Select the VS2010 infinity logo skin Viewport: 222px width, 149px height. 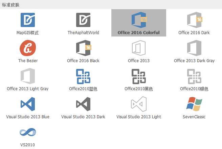point(27,132)
